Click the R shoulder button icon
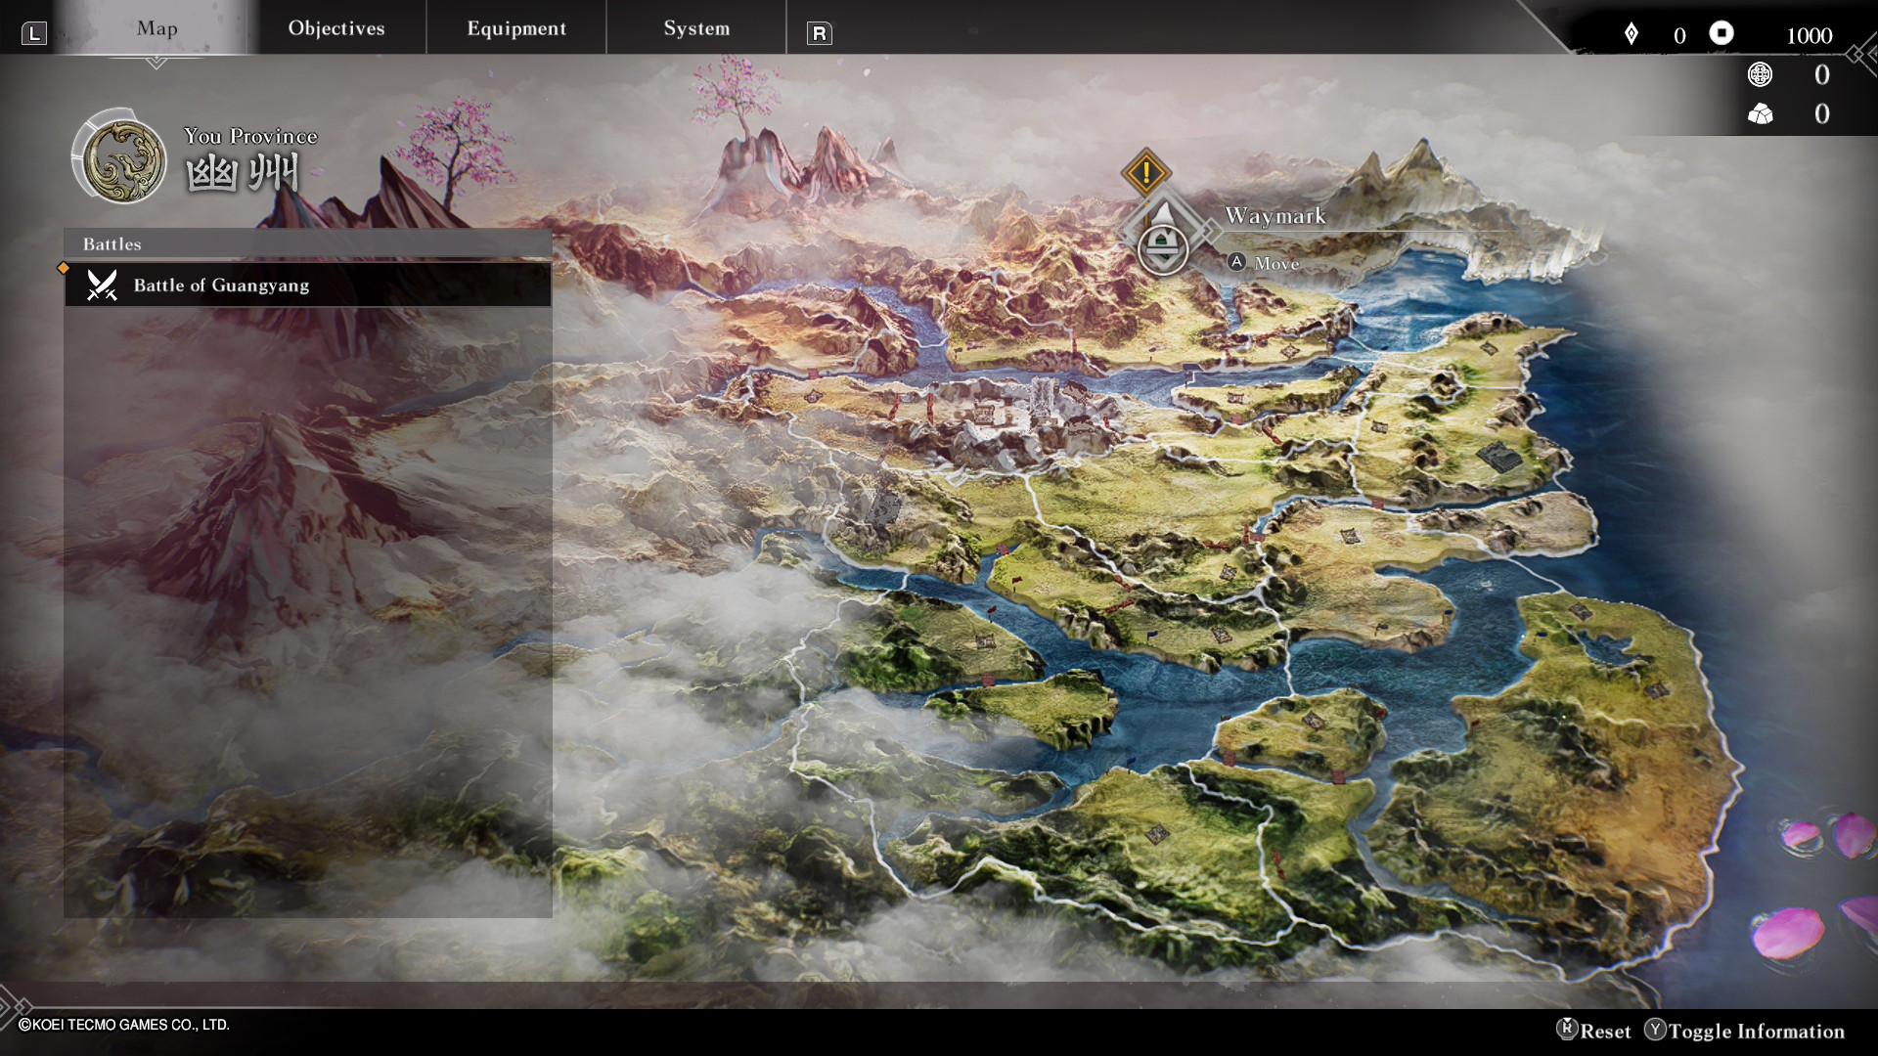Image resolution: width=1878 pixels, height=1056 pixels. pos(819,33)
